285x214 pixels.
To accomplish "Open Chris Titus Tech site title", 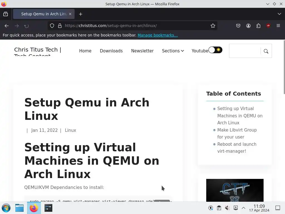I will (38, 52).
